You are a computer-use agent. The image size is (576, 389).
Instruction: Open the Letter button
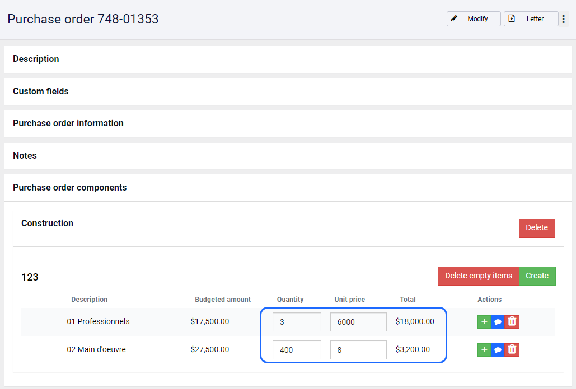(531, 18)
